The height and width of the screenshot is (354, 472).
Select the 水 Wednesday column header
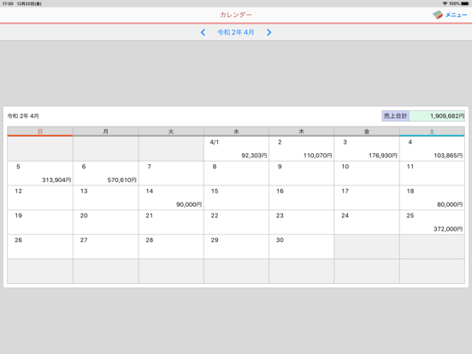236,132
